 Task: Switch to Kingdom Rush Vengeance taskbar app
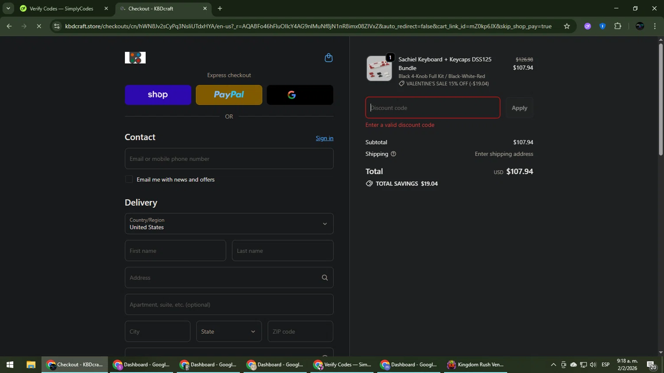476,365
